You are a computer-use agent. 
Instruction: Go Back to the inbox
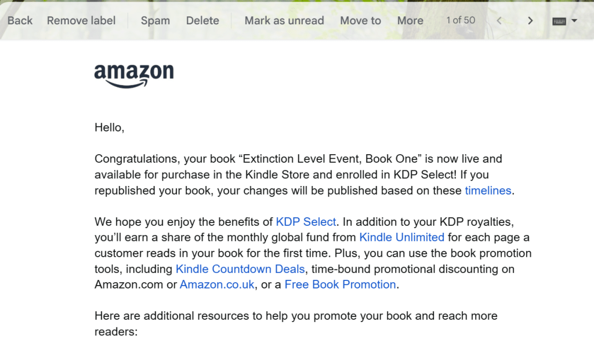[x=20, y=21]
